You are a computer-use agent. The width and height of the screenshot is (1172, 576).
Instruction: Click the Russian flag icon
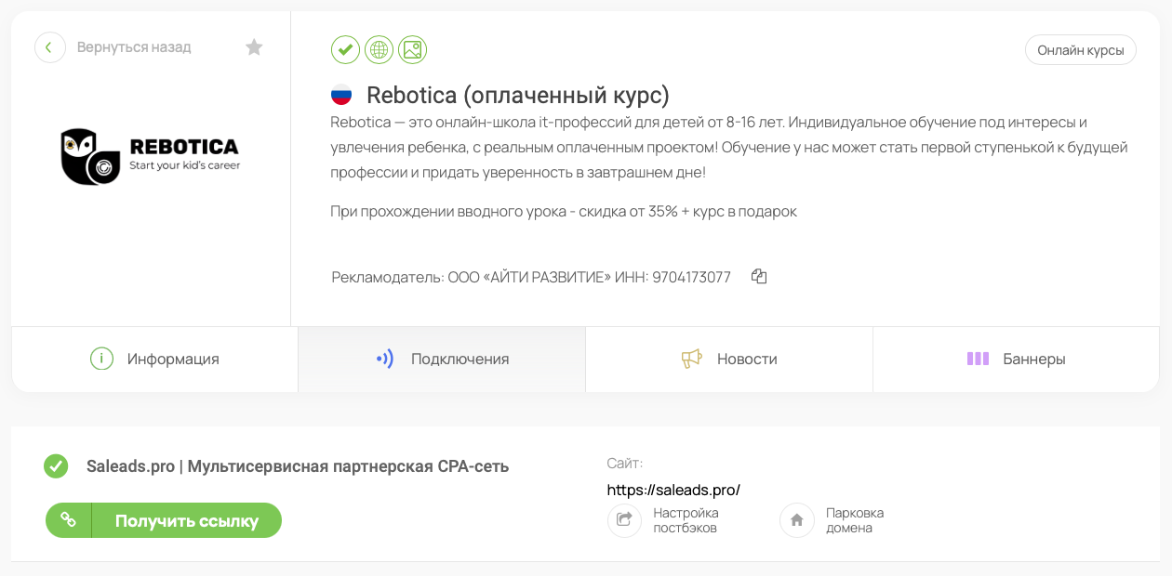[x=341, y=95]
